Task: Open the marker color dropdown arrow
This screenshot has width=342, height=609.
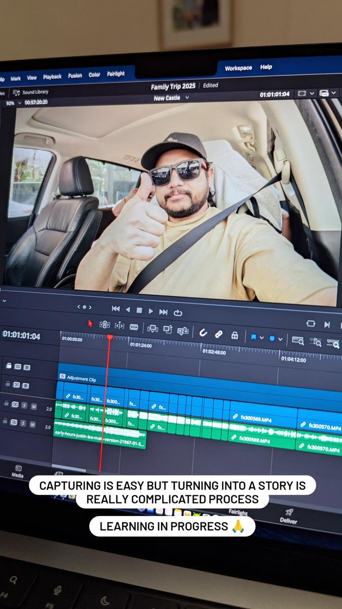Action: pyautogui.click(x=280, y=340)
